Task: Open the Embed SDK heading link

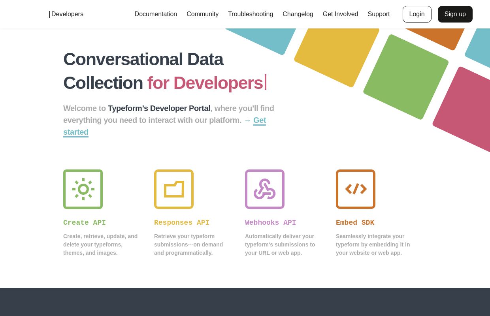Action: pyautogui.click(x=355, y=223)
